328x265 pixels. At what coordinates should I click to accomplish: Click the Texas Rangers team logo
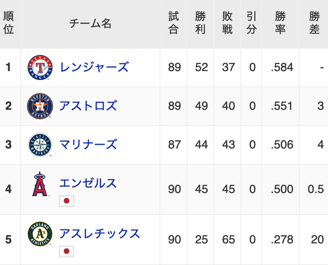[40, 67]
